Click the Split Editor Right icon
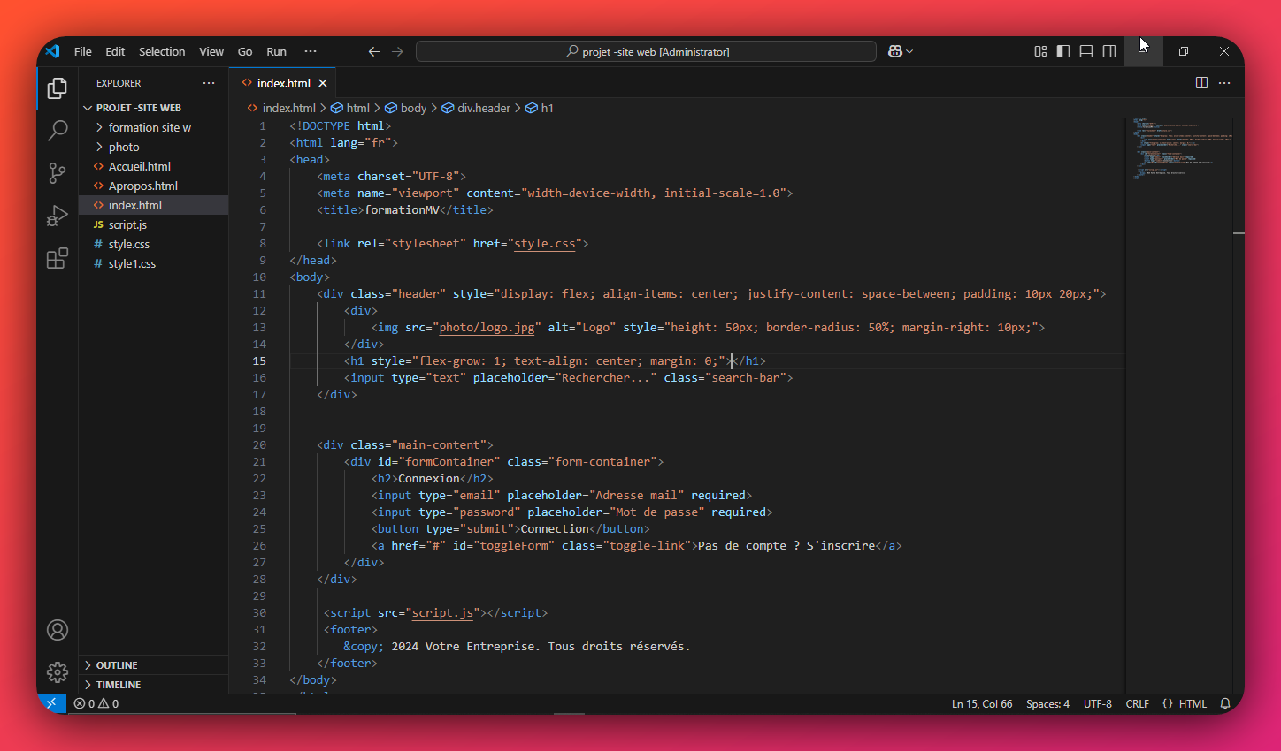The width and height of the screenshot is (1281, 751). 1201,83
